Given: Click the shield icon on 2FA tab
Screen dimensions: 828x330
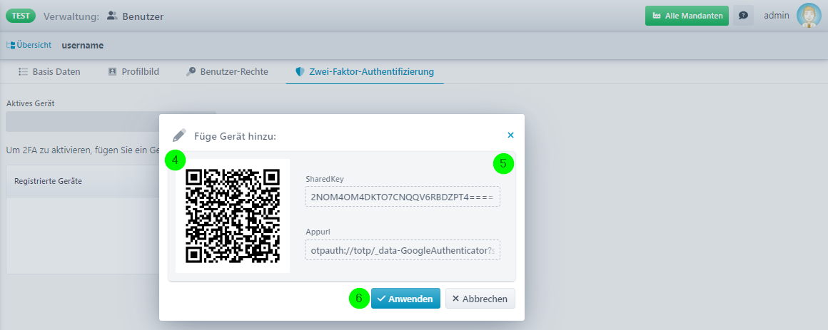Looking at the screenshot, I should coord(300,72).
